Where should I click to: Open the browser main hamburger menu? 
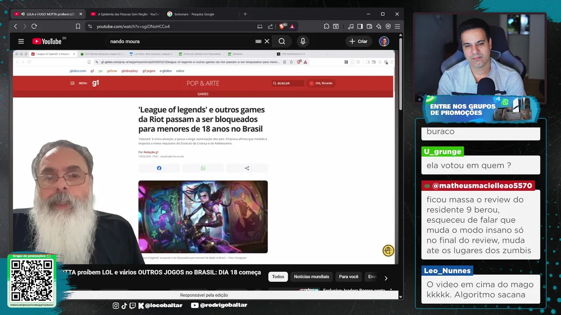(398, 26)
